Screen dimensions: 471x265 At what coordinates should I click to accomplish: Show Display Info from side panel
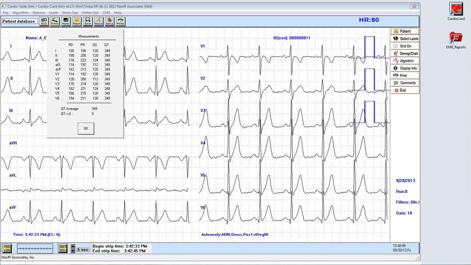click(405, 68)
